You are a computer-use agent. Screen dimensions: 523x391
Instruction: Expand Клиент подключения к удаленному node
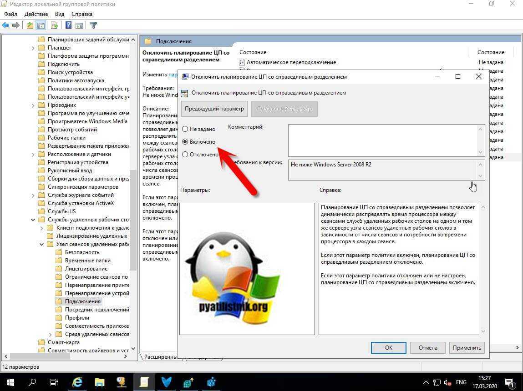tap(41, 228)
